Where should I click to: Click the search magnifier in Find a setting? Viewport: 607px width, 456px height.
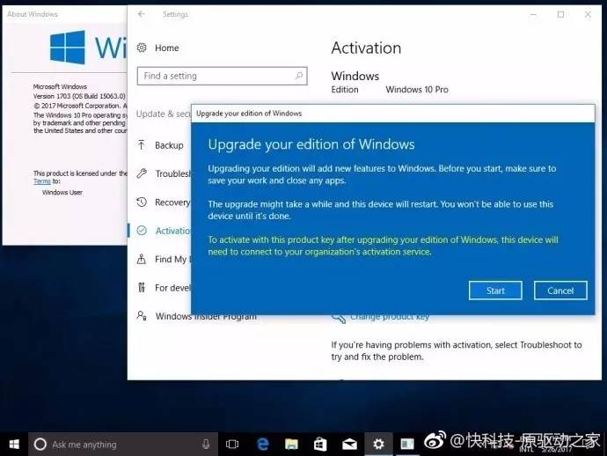pyautogui.click(x=298, y=77)
